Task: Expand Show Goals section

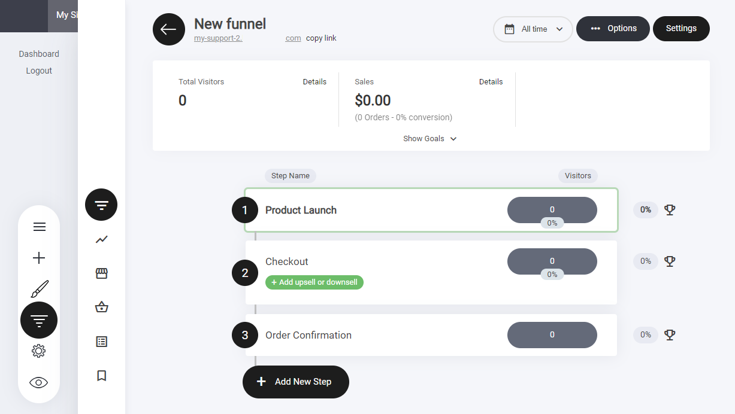Action: [x=429, y=139]
